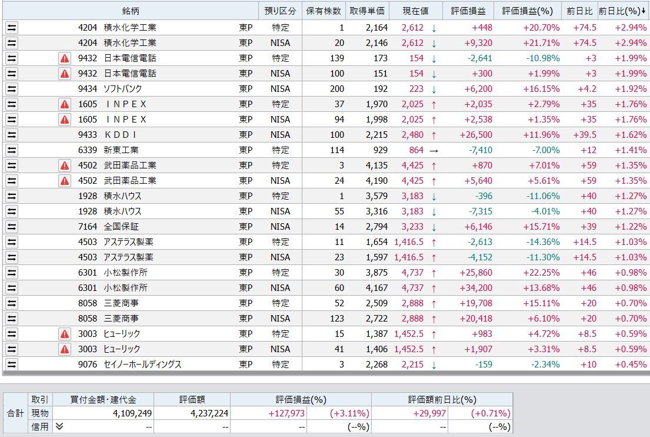
Task: Click +1.92% daily change for ソフトバンク
Action: coord(631,89)
